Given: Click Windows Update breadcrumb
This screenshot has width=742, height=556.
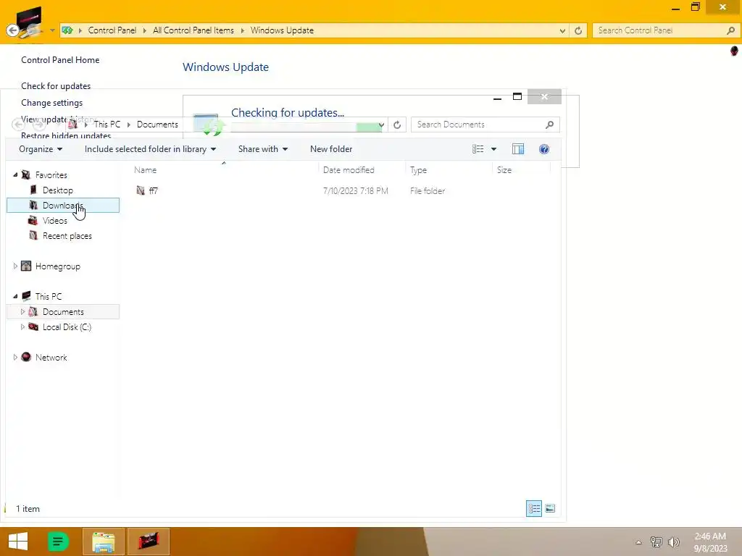Looking at the screenshot, I should (x=282, y=30).
